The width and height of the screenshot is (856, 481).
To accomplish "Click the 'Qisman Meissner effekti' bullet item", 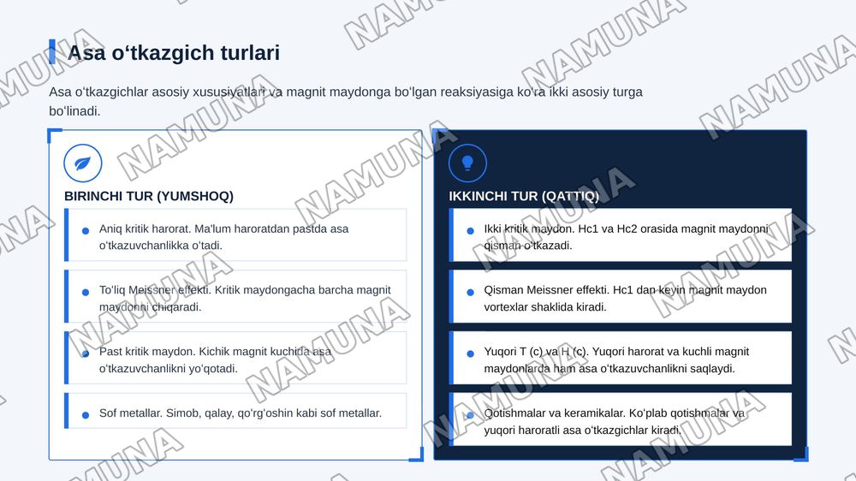I will point(620,296).
